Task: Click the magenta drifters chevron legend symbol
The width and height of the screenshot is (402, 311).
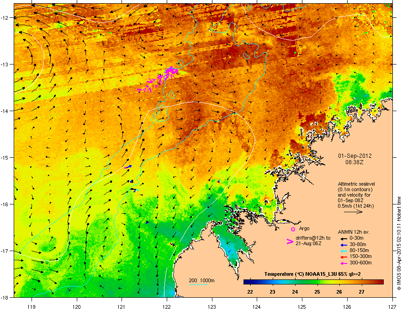Action: 290,241
